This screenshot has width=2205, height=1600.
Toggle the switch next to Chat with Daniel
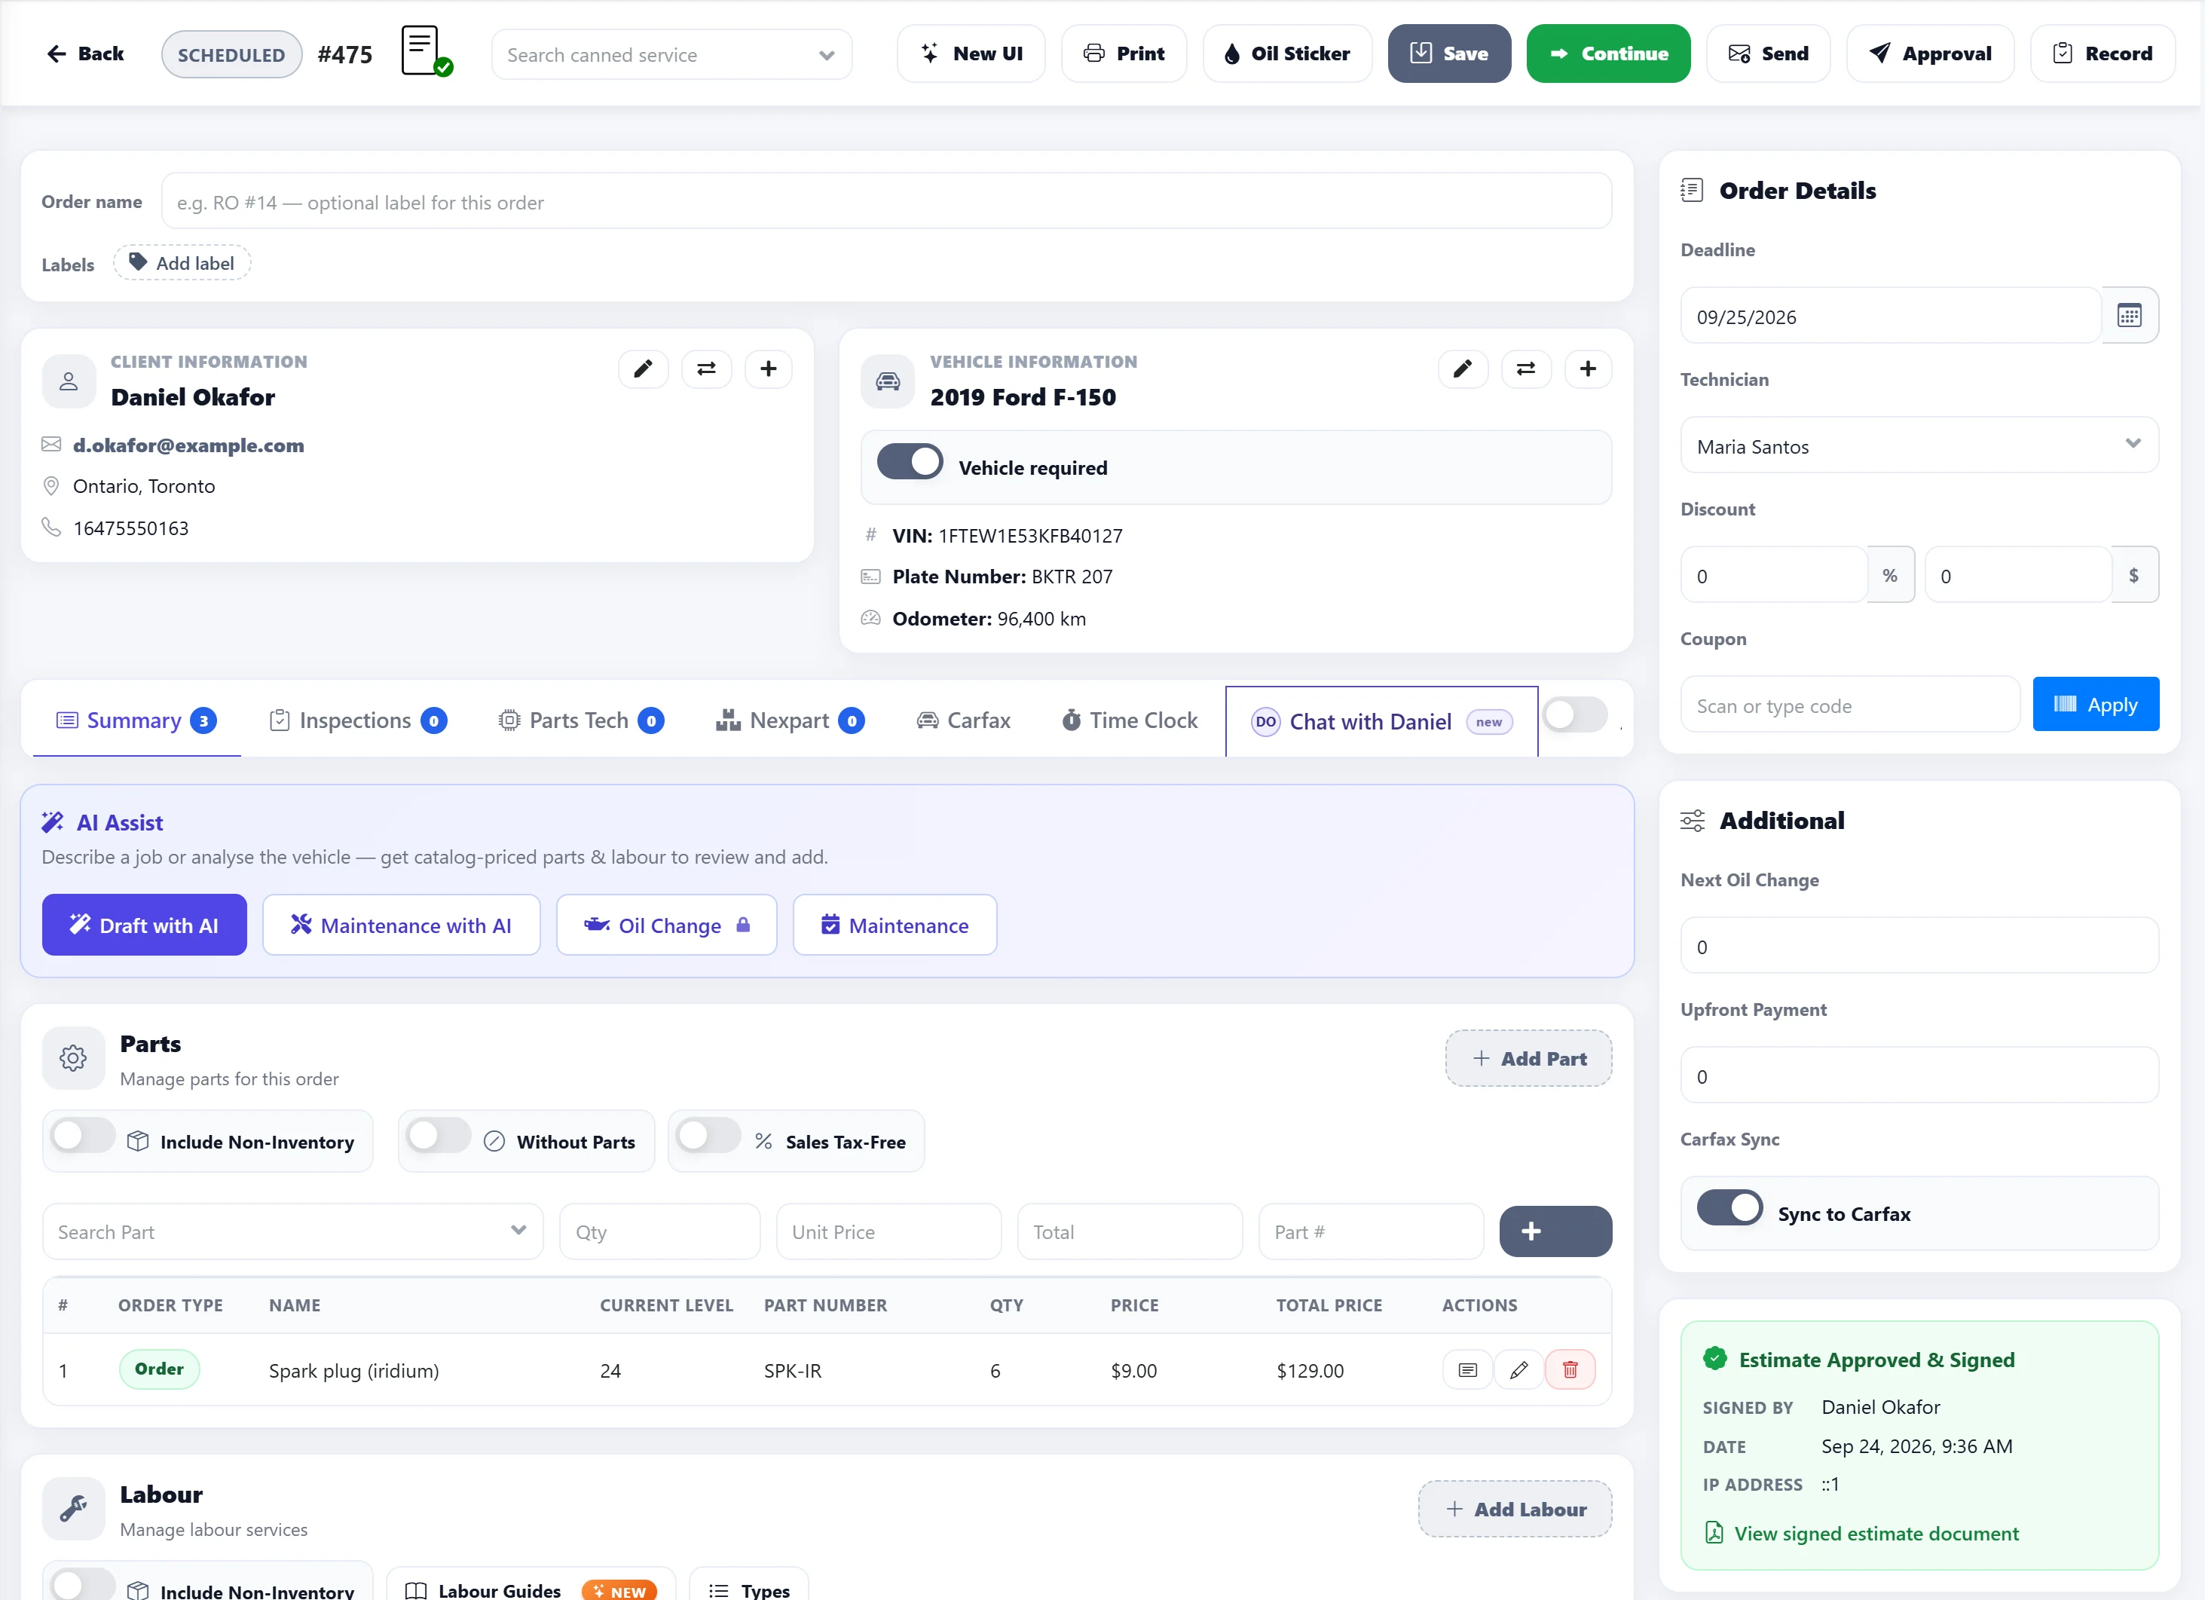click(1575, 715)
